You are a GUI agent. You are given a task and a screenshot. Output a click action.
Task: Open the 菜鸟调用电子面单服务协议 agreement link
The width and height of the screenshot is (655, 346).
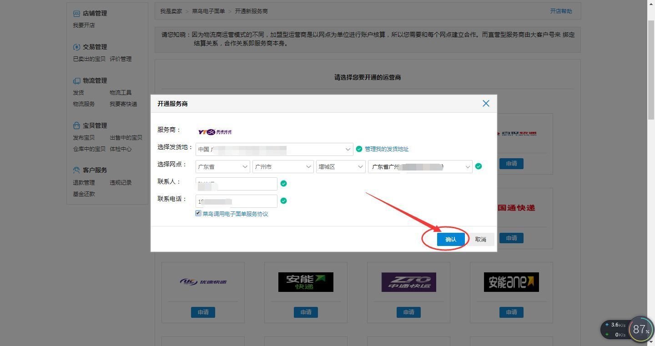pos(235,214)
